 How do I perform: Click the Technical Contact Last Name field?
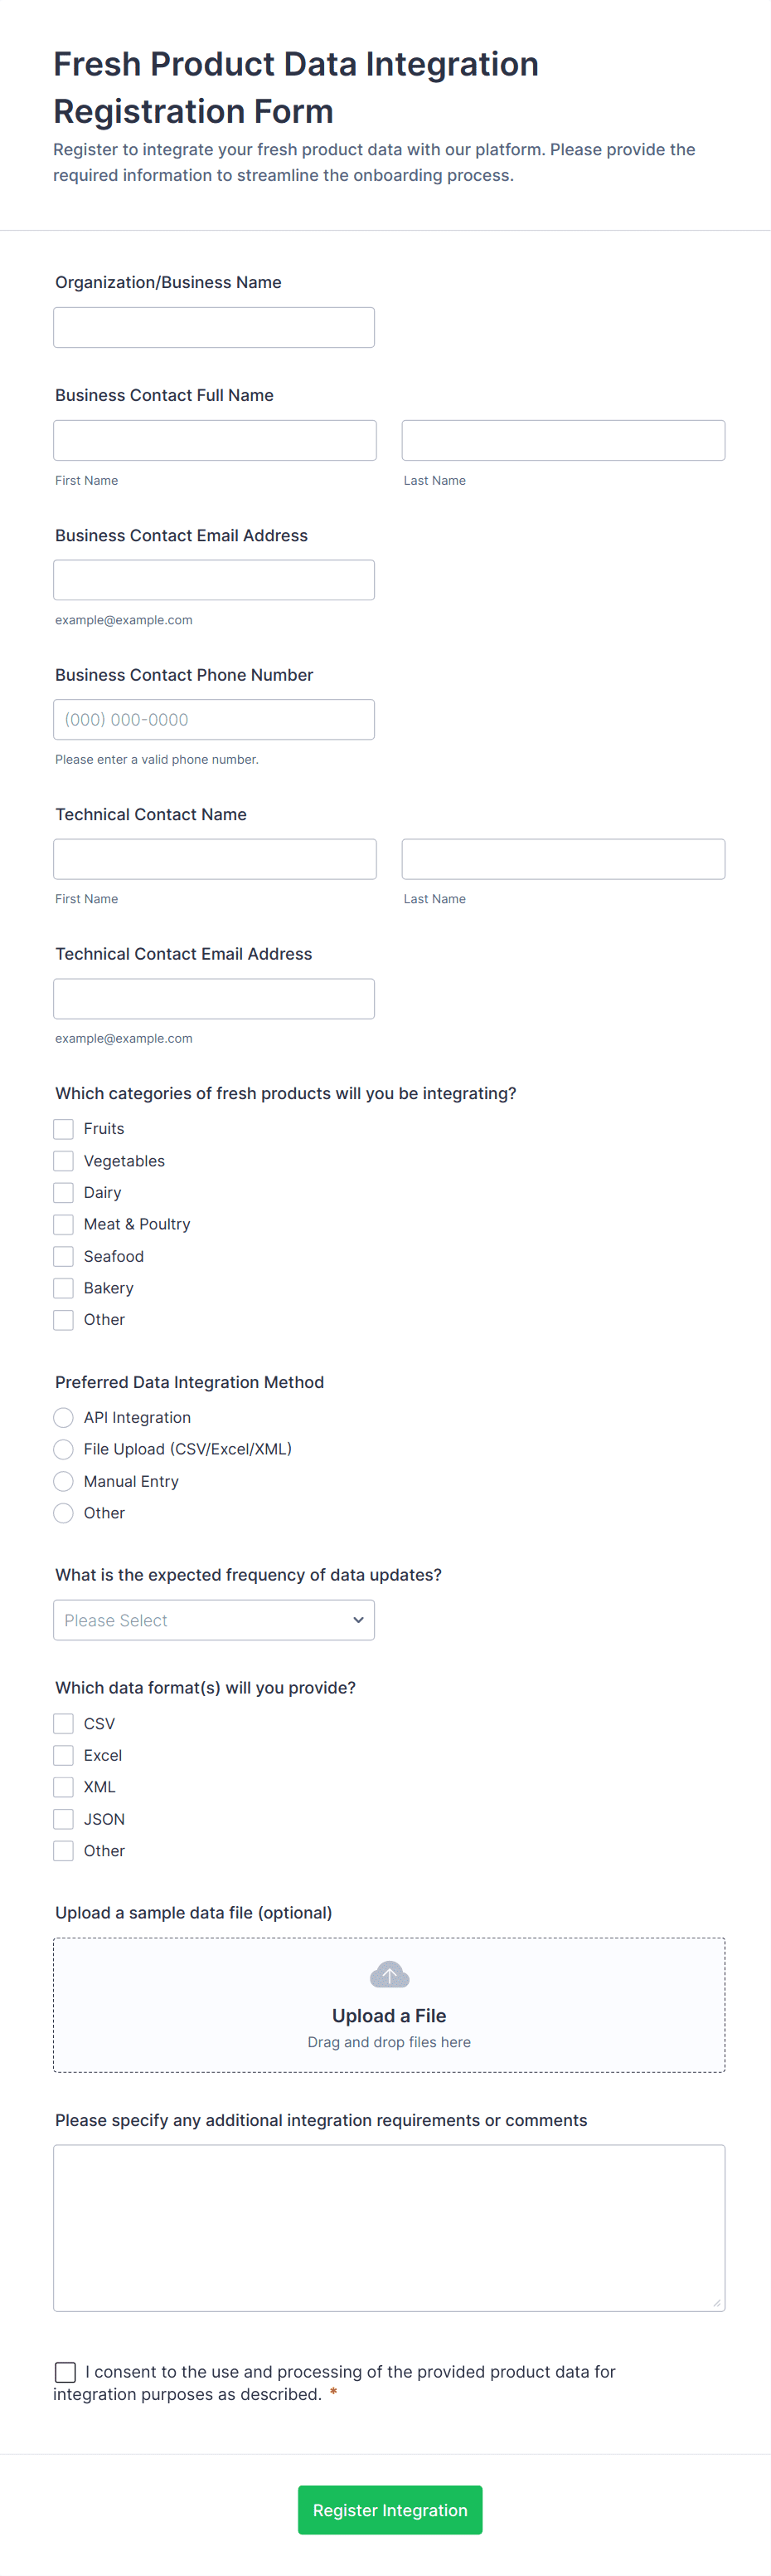pos(563,859)
